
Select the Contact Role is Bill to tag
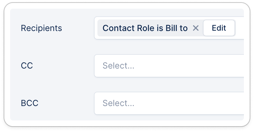[x=145, y=28]
